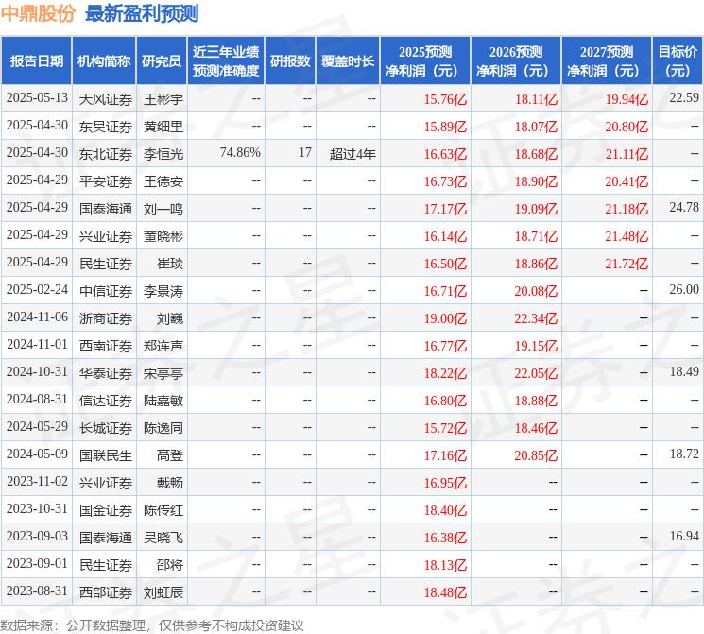704x634 pixels.
Task: Click analyst name 邵将
Action: [x=170, y=565]
